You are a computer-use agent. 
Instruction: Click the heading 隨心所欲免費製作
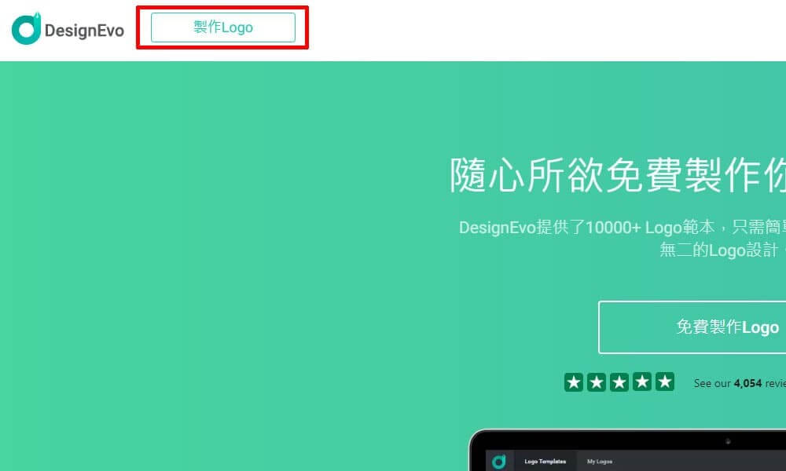pos(618,175)
